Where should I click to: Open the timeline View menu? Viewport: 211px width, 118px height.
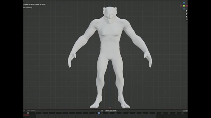click(29, 111)
